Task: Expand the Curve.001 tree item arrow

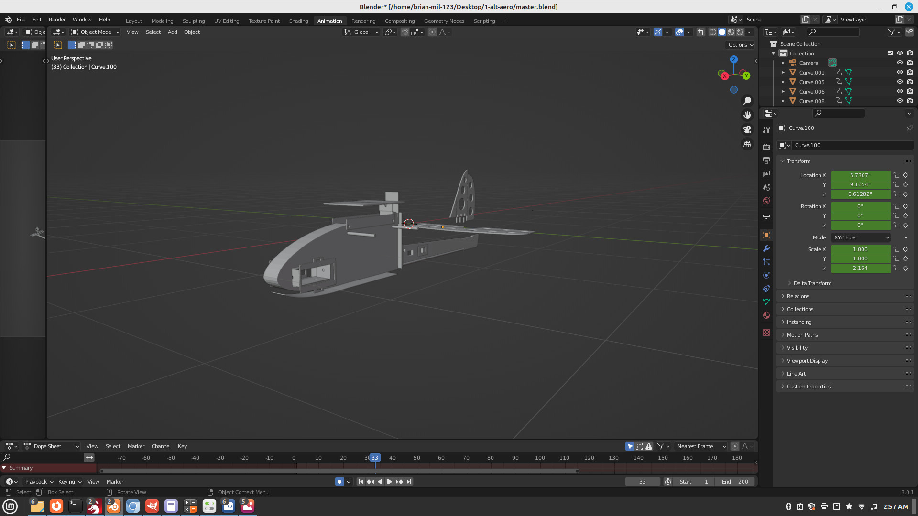Action: tap(783, 72)
